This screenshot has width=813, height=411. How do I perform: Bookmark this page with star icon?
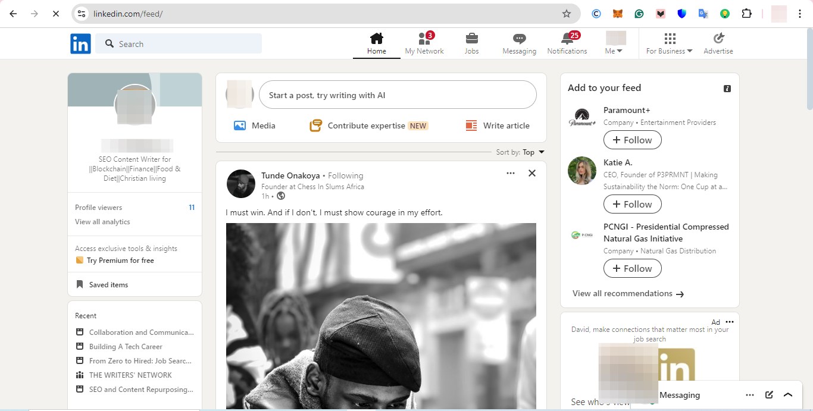coord(567,14)
